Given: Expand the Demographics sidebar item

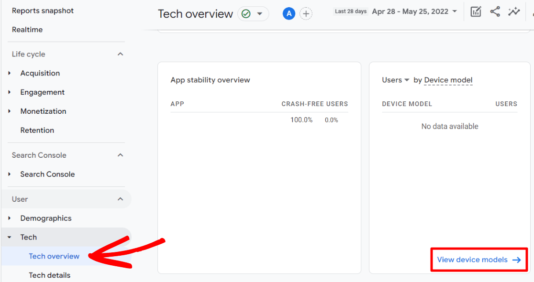Looking at the screenshot, I should point(9,218).
